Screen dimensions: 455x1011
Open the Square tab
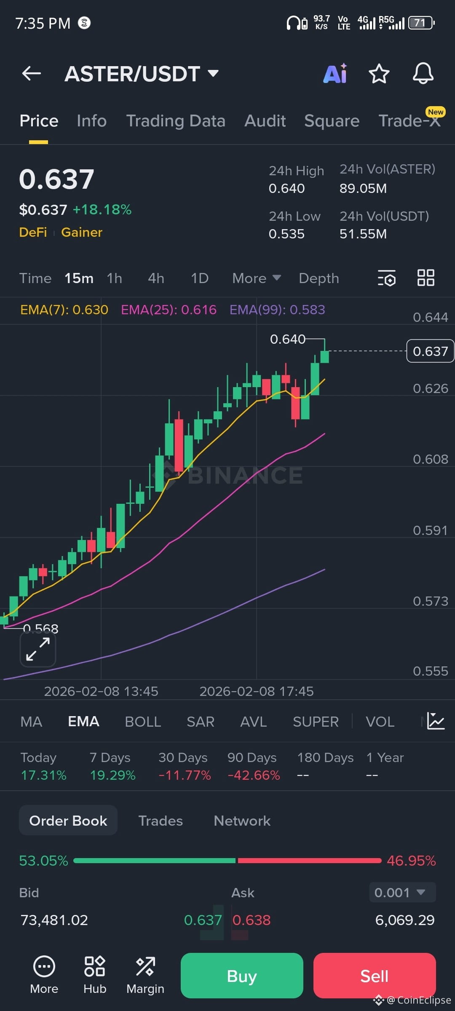click(332, 121)
